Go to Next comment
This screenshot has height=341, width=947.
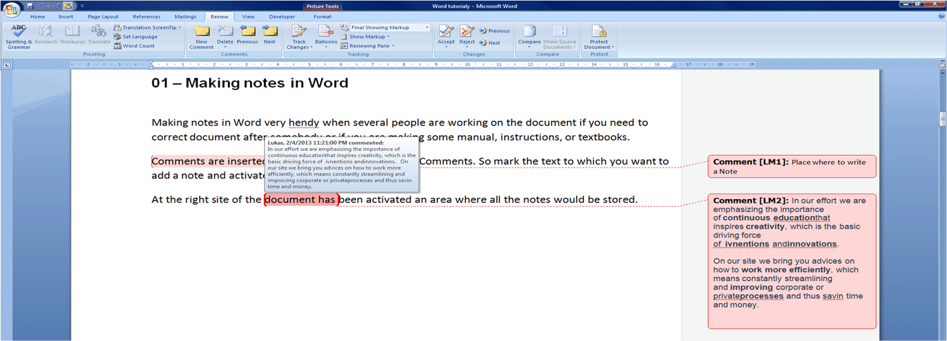(270, 35)
